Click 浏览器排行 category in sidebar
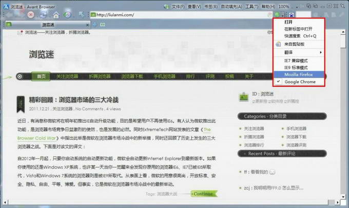Viewport: 349px width, 208px height. [x=254, y=145]
